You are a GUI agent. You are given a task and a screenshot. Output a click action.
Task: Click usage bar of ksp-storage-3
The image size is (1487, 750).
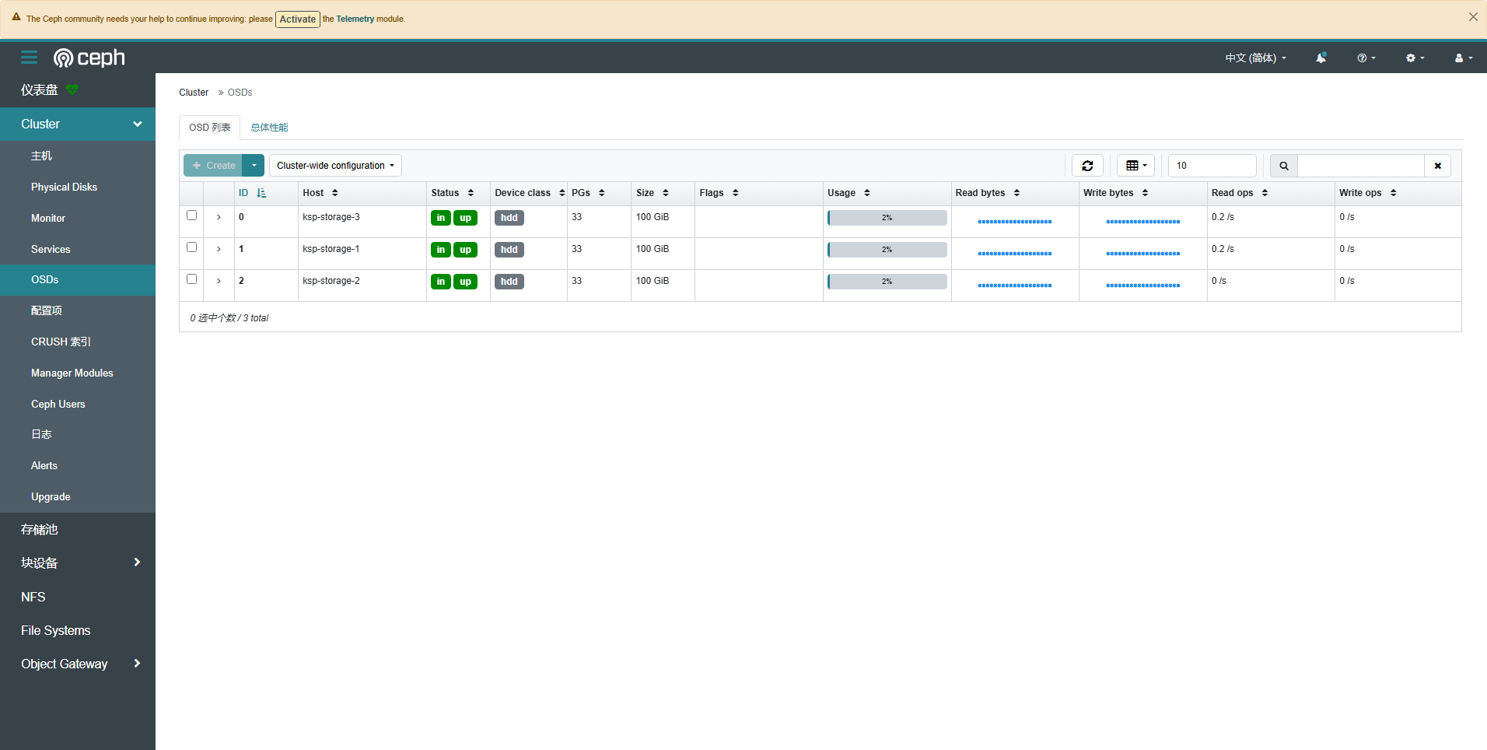point(887,218)
